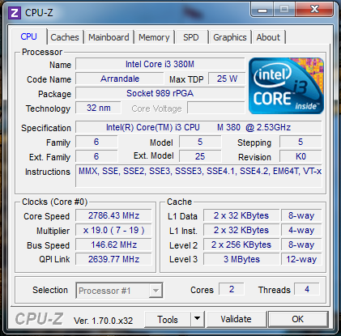Click the processor Name field Intel Core i3 380M
This screenshot has height=336, width=341.
coord(160,64)
